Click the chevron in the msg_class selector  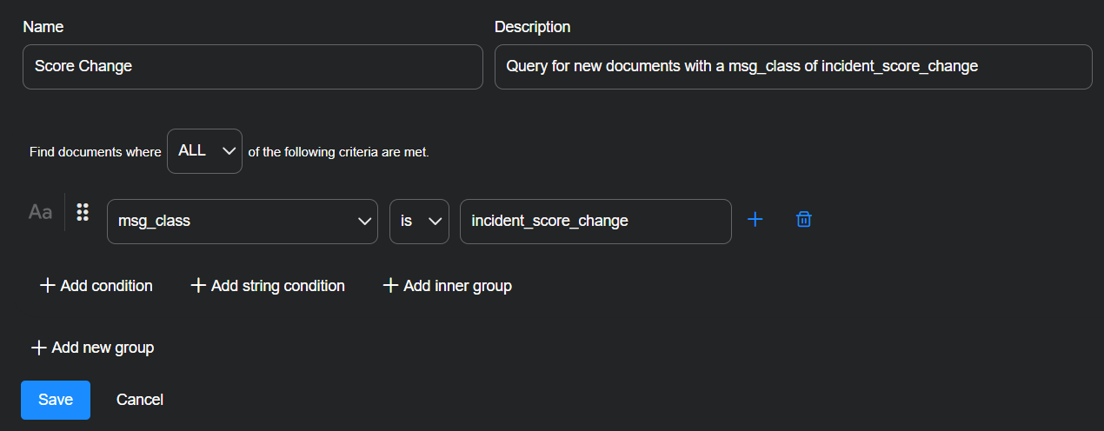click(365, 222)
